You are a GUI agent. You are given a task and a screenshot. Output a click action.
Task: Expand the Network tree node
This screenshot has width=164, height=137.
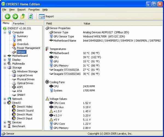tap(5, 99)
